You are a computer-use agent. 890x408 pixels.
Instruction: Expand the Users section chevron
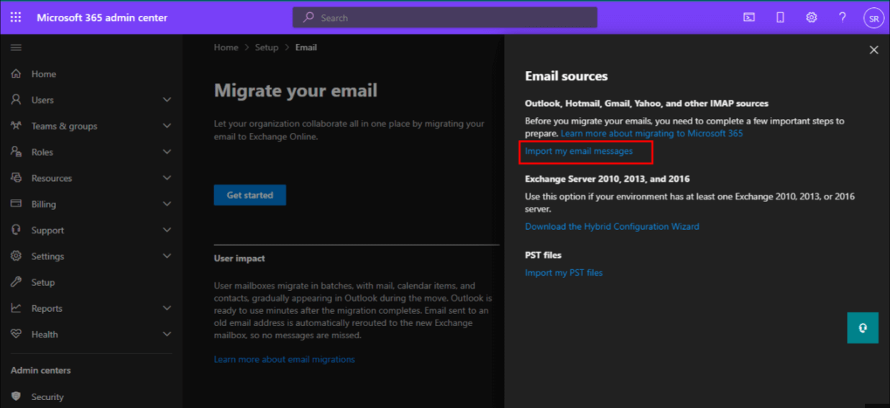coord(167,100)
